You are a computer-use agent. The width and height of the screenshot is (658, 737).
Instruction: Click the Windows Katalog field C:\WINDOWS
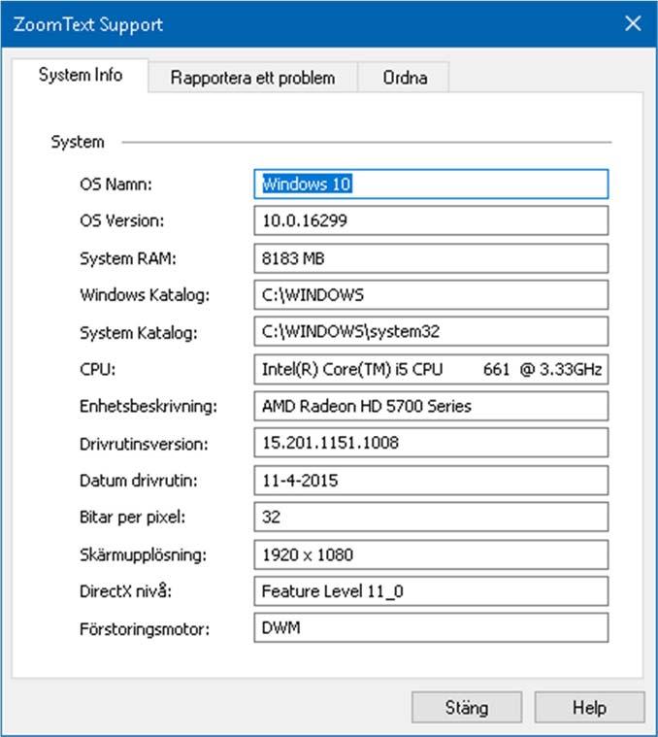431,295
